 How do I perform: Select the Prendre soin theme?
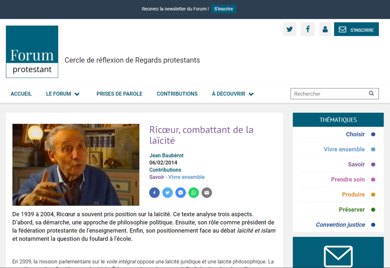point(348,179)
